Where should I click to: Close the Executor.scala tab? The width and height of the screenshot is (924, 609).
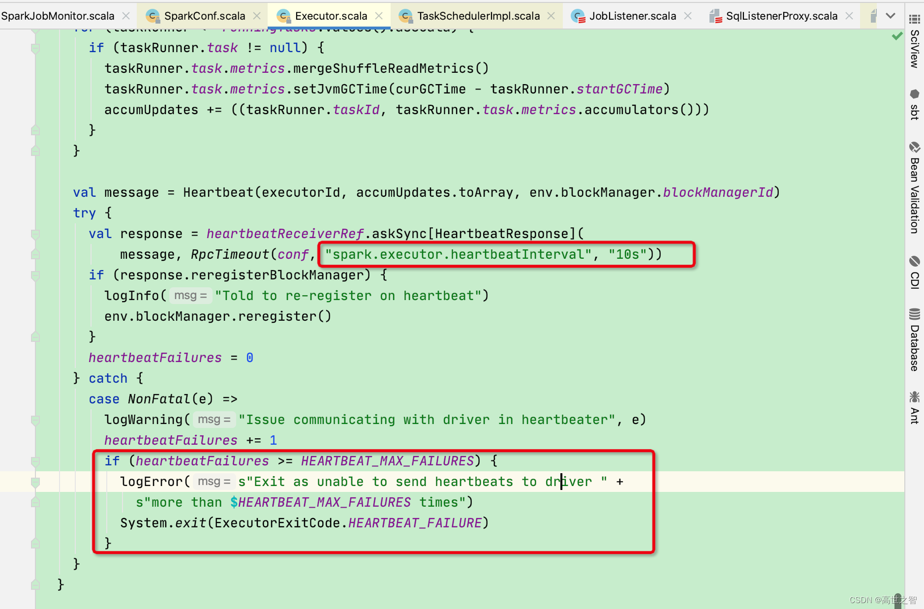(x=379, y=16)
